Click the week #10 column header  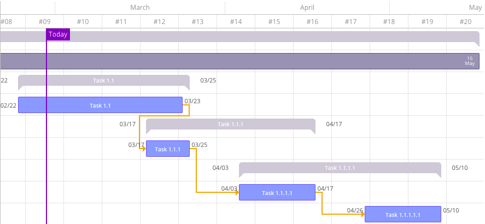[x=83, y=21]
